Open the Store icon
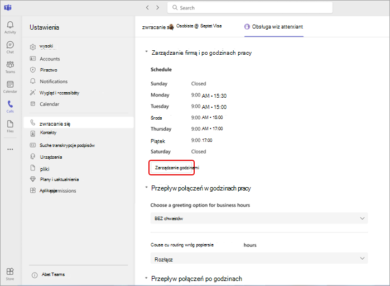Image resolution: width=390 pixels, height=286 pixels. [10, 274]
